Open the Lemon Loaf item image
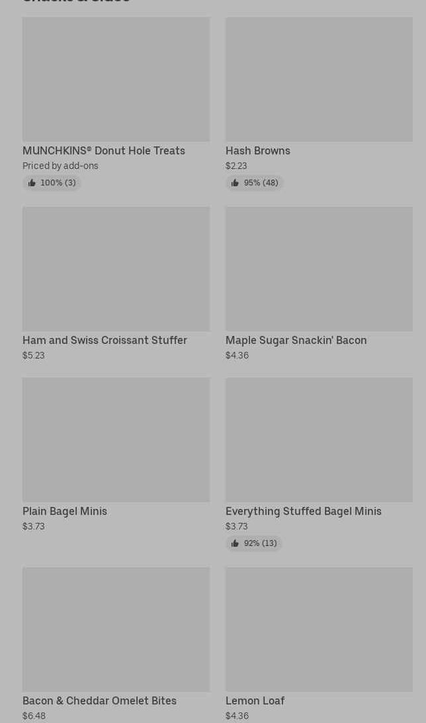Image resolution: width=426 pixels, height=723 pixels. 319,629
